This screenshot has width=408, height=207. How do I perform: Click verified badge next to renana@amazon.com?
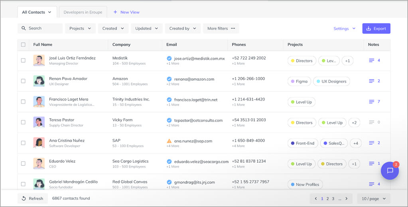[x=169, y=79]
